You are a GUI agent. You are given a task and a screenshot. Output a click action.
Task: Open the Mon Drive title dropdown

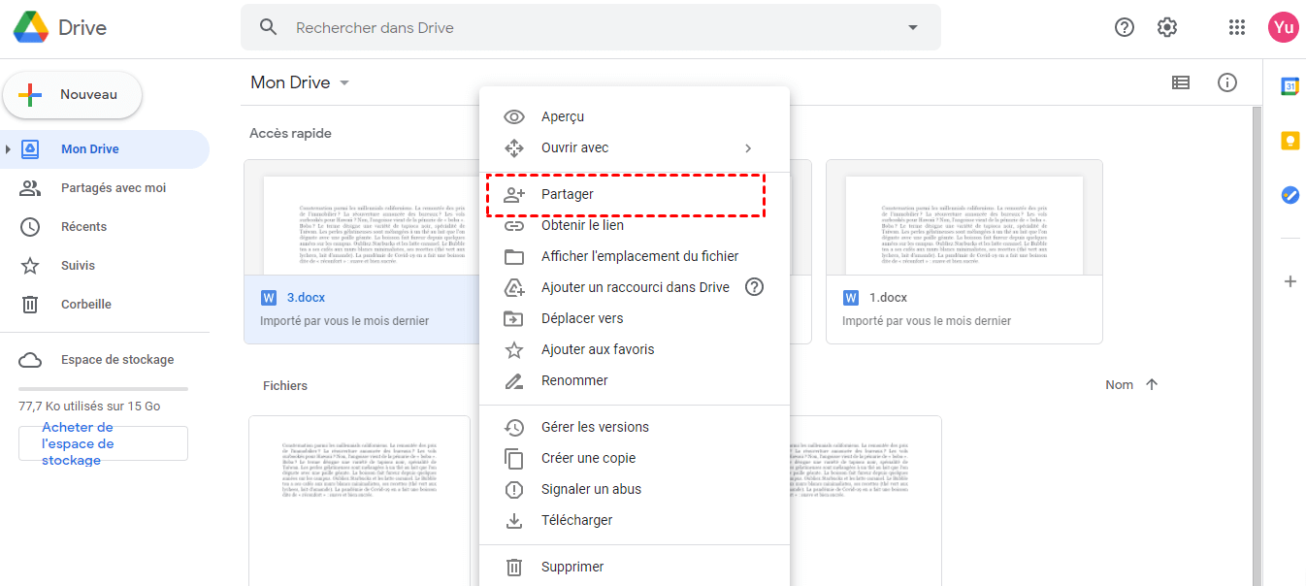click(x=343, y=83)
